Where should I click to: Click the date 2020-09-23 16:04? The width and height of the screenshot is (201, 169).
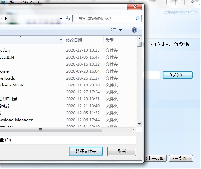click(83, 71)
